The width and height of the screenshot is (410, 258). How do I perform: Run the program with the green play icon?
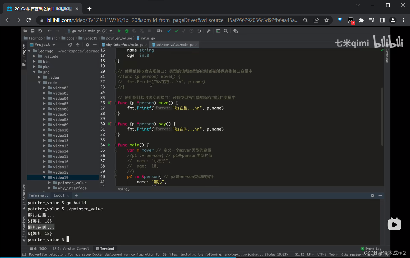pos(119,31)
